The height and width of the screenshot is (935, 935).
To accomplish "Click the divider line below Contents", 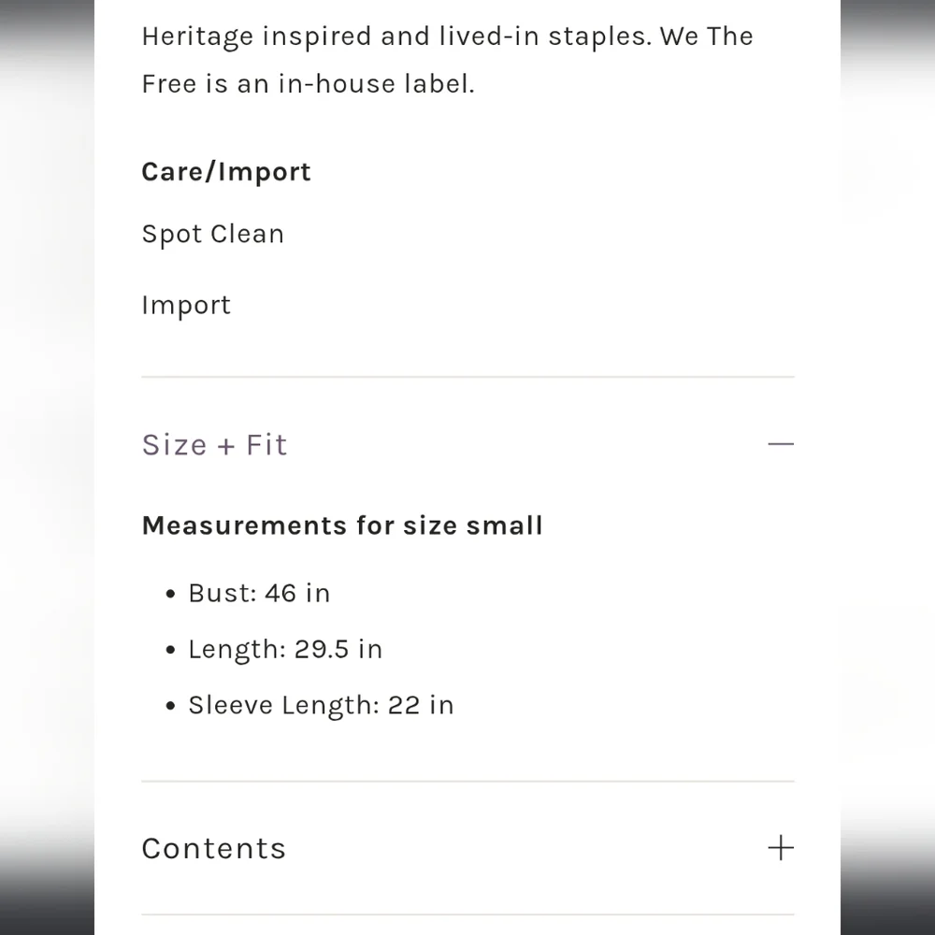I will coord(467,914).
